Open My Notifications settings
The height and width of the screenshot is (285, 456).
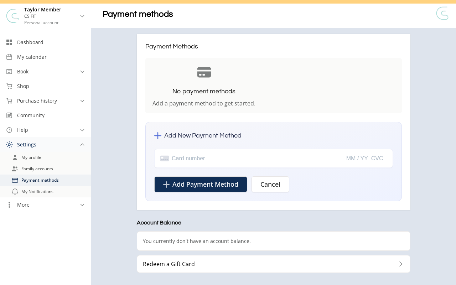46,192
